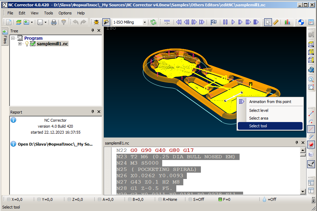Create a new file with toolbar icon
This screenshot has height=211, width=317.
point(9,22)
